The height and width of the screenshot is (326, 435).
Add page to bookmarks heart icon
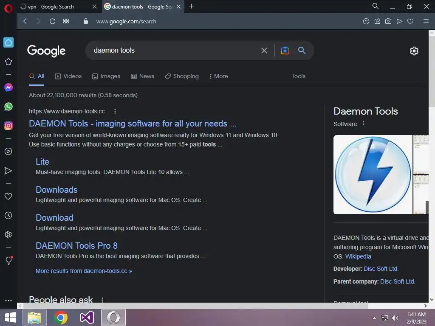(x=410, y=21)
